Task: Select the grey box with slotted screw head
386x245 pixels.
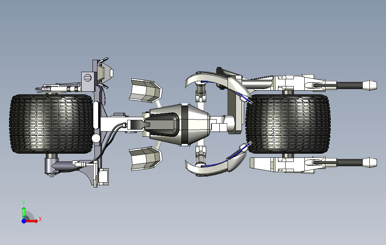Action: point(87,81)
